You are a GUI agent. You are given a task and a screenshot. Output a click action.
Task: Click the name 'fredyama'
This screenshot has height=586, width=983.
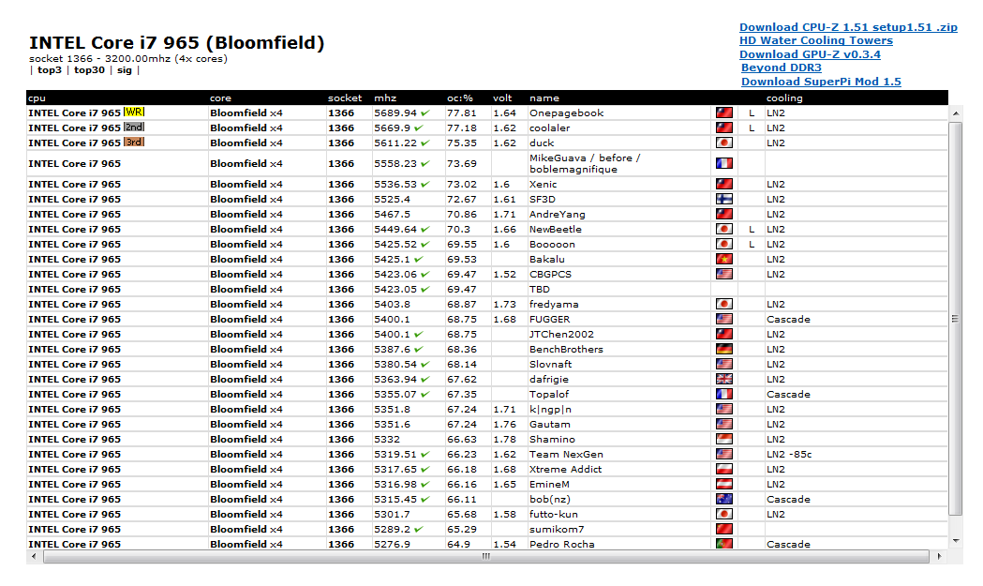point(554,305)
